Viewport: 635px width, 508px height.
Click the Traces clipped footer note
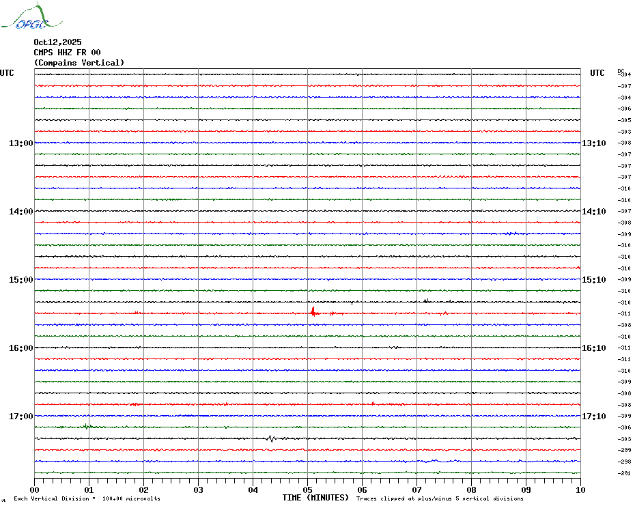(440, 499)
